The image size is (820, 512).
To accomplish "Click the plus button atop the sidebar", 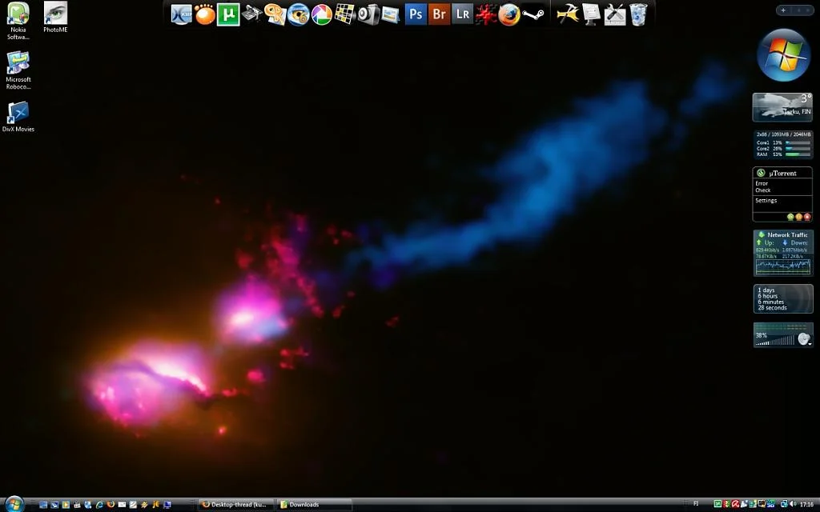I will click(783, 10).
